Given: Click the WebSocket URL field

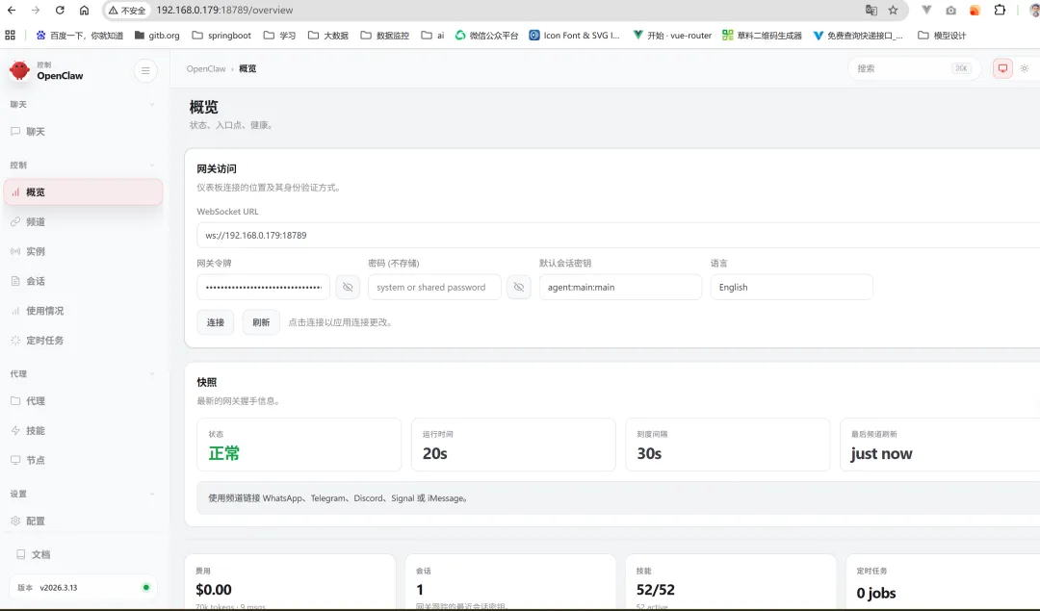Looking at the screenshot, I should (x=618, y=235).
